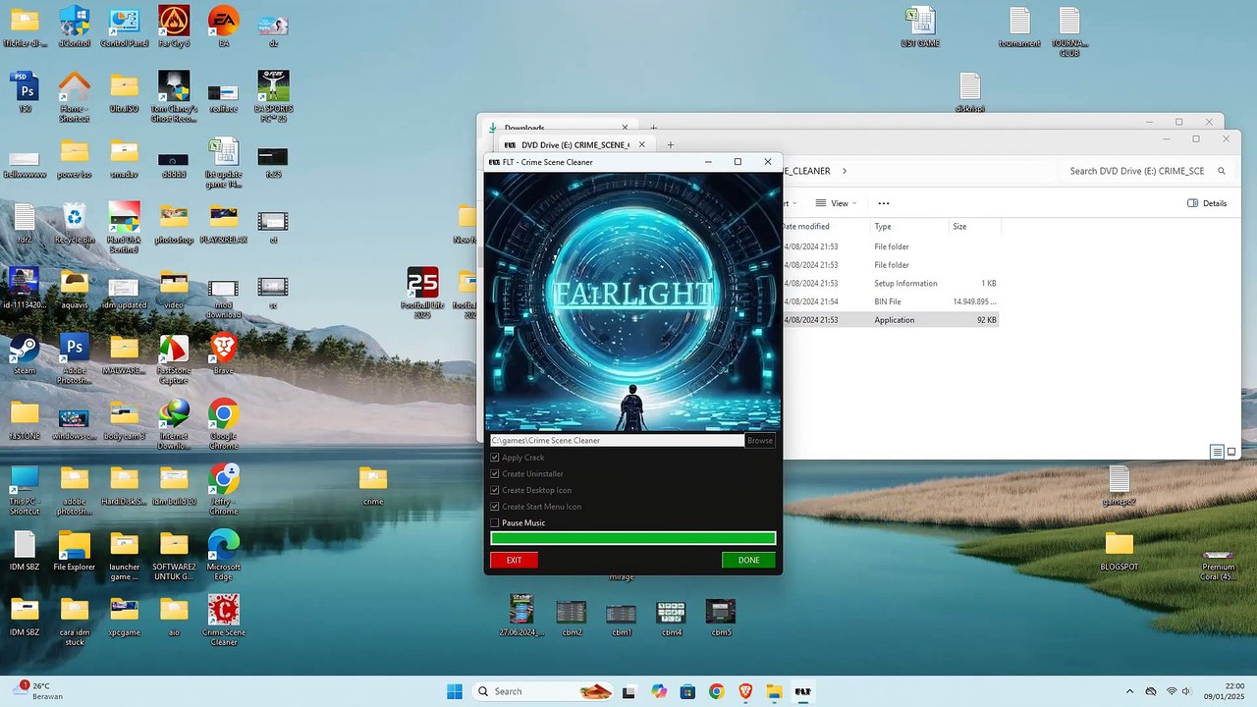The image size is (1257, 707).
Task: Open Brave browser from the taskbar
Action: (x=745, y=691)
